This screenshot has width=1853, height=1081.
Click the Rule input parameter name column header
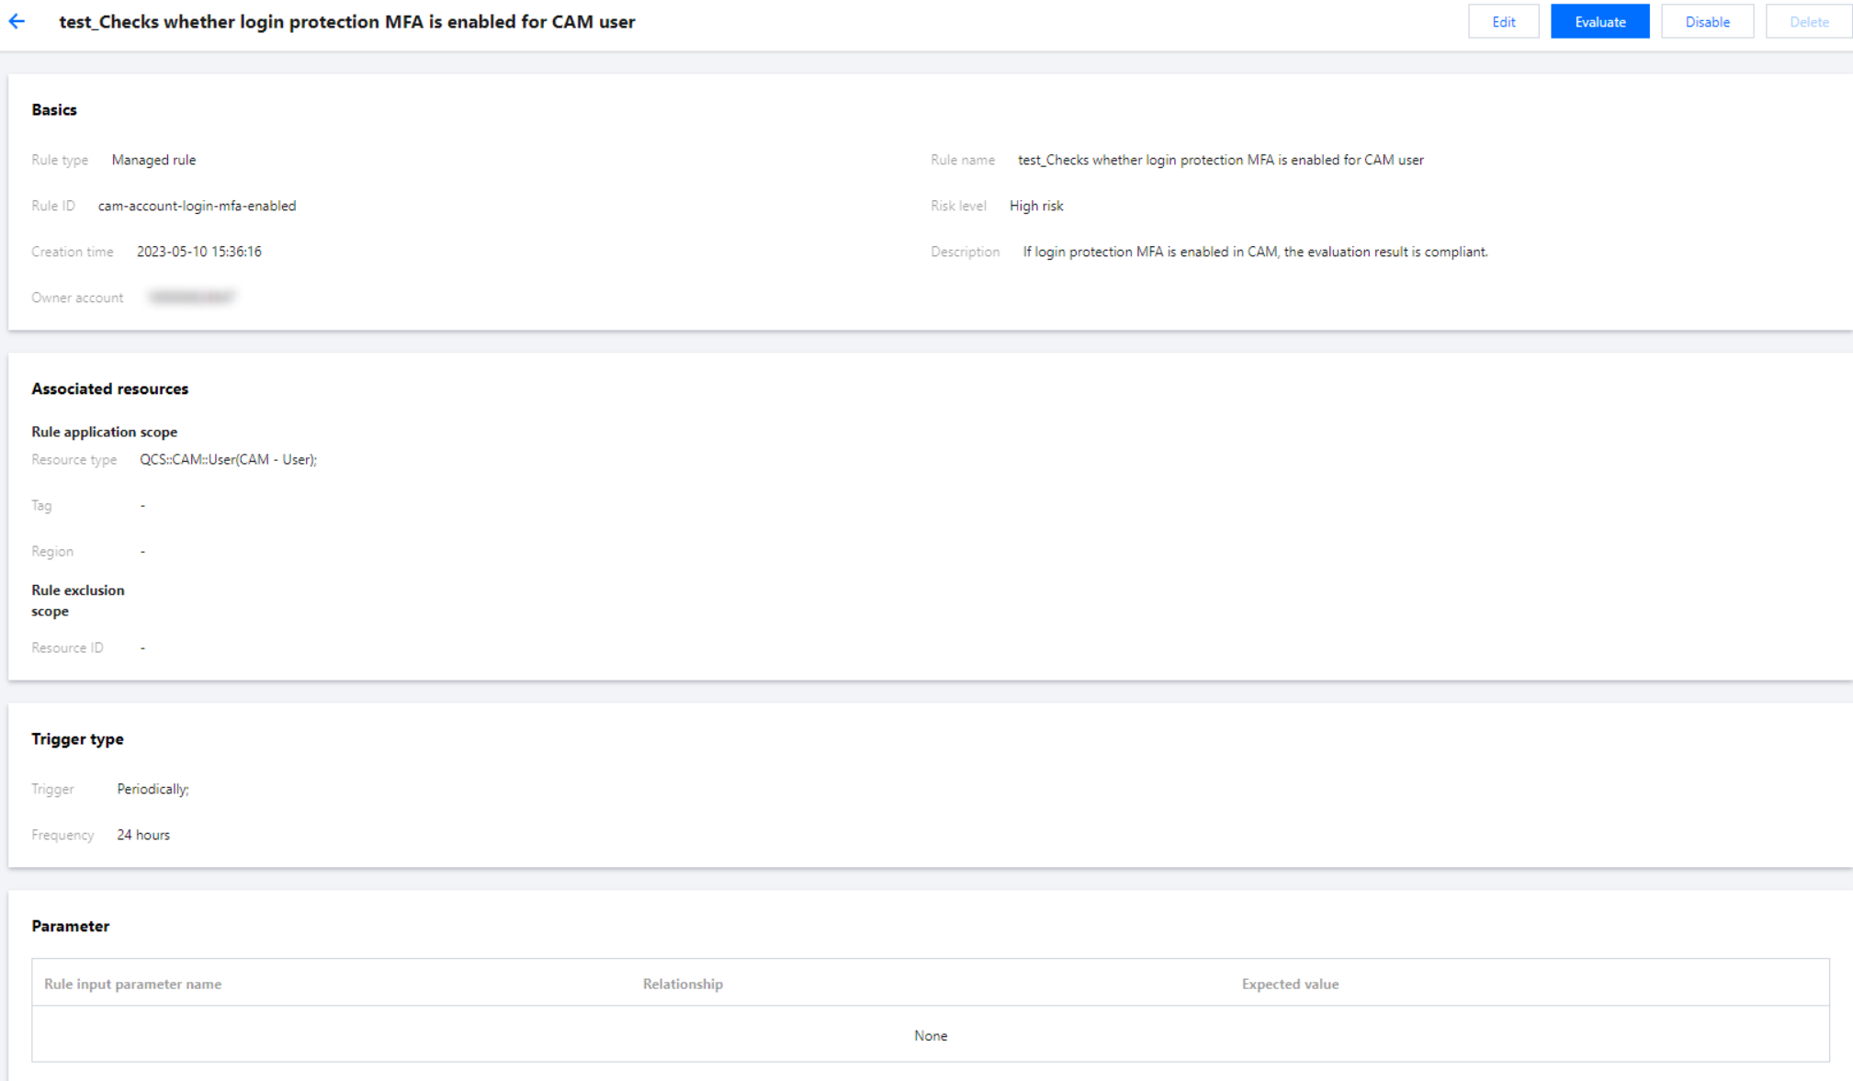132,984
